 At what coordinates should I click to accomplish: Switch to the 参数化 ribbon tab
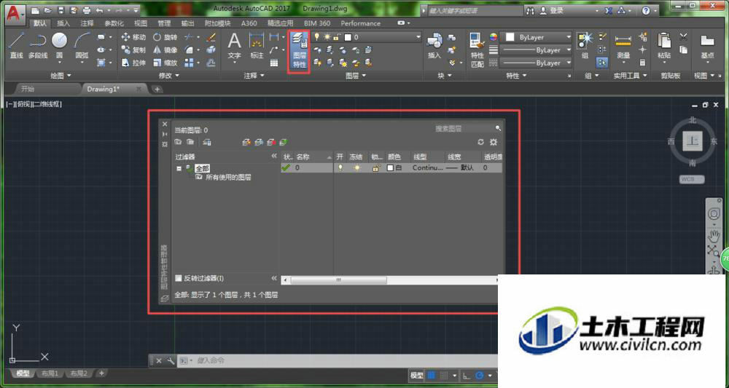pos(114,23)
